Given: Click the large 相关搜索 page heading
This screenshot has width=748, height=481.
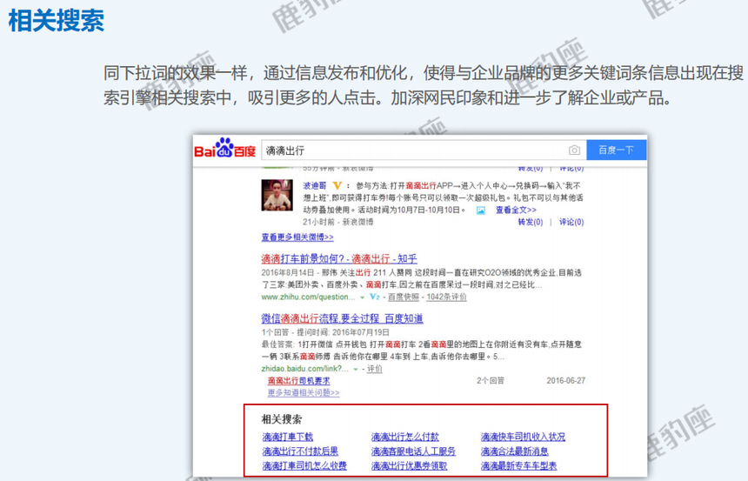Looking at the screenshot, I should tap(57, 21).
